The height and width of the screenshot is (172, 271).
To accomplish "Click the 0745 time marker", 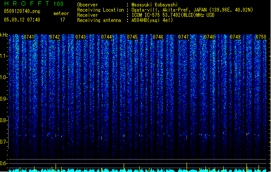I will 132,37.
